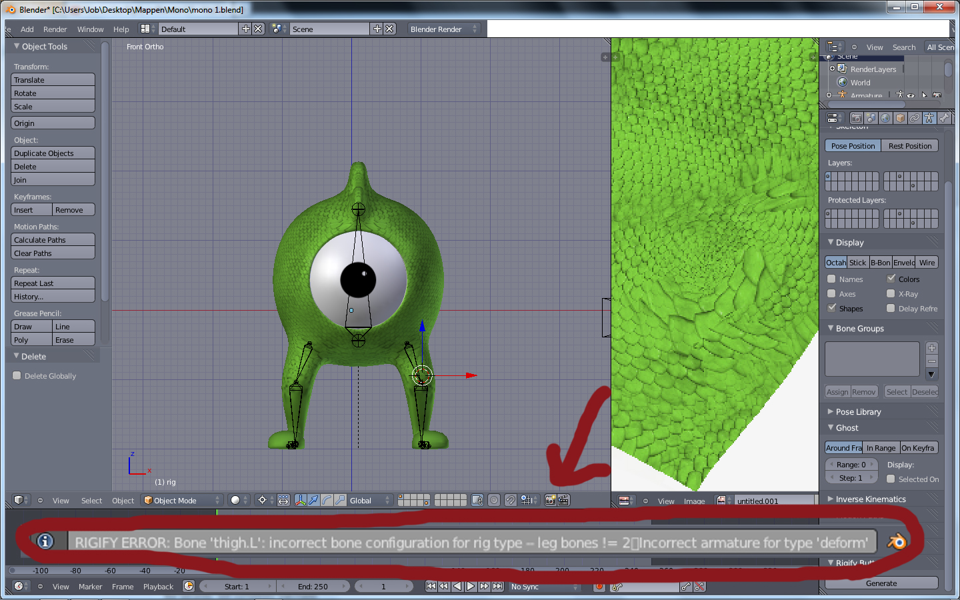The height and width of the screenshot is (600, 960).
Task: Open the Help menu
Action: coord(121,29)
